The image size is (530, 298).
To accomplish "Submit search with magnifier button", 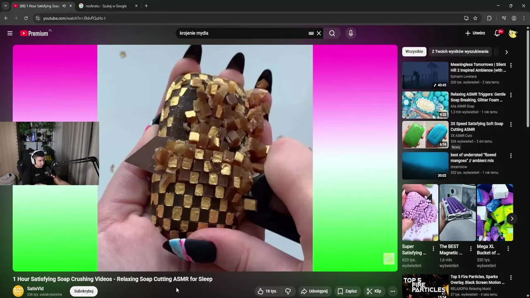I will [x=332, y=33].
